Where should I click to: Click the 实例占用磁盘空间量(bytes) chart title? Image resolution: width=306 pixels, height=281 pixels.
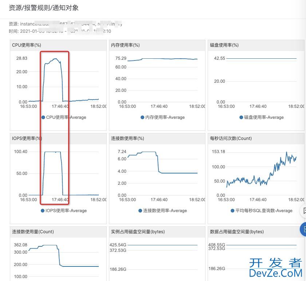(x=138, y=232)
